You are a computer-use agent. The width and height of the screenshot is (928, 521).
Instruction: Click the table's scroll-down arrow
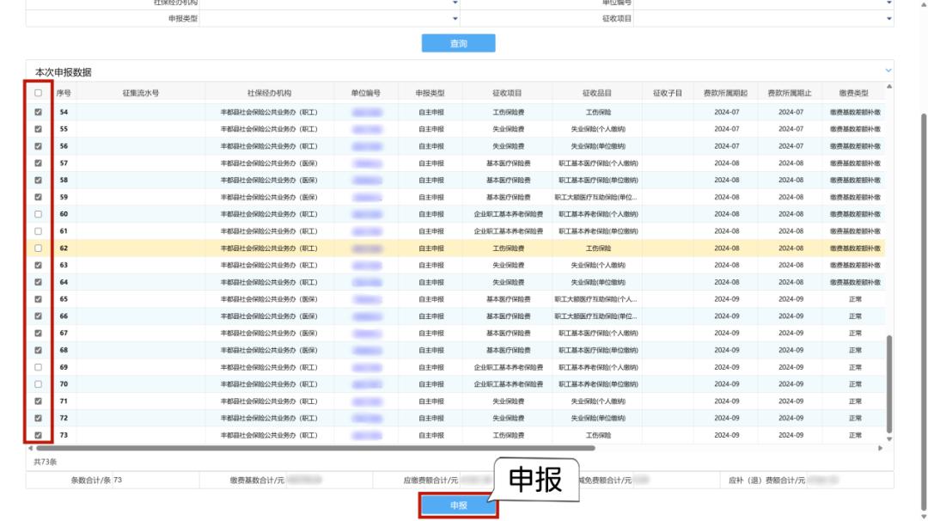pyautogui.click(x=889, y=438)
